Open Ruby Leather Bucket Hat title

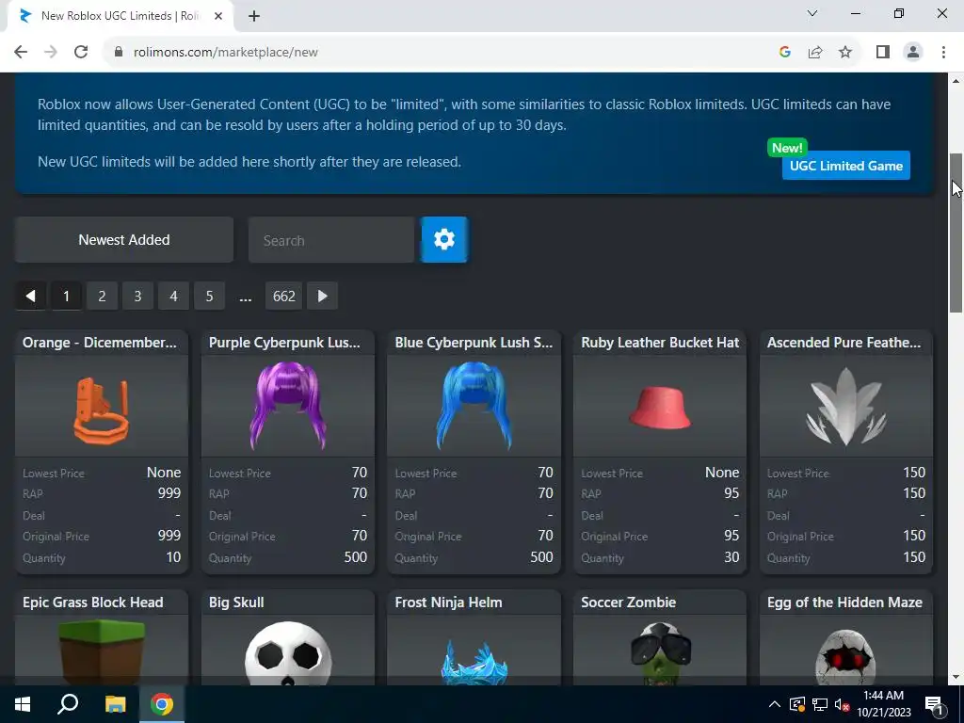point(660,343)
